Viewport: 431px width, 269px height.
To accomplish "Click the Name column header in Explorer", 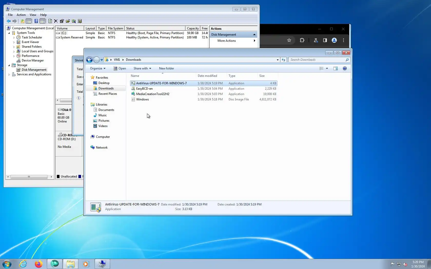I will 162,76.
